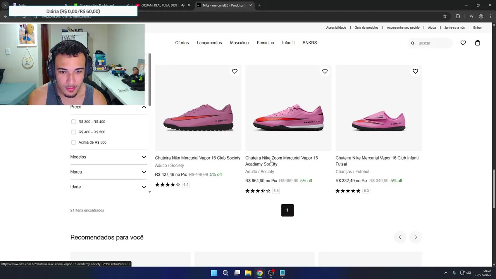Viewport: 496px width, 279px height.
Task: Open the Masculino menu
Action: (x=239, y=43)
